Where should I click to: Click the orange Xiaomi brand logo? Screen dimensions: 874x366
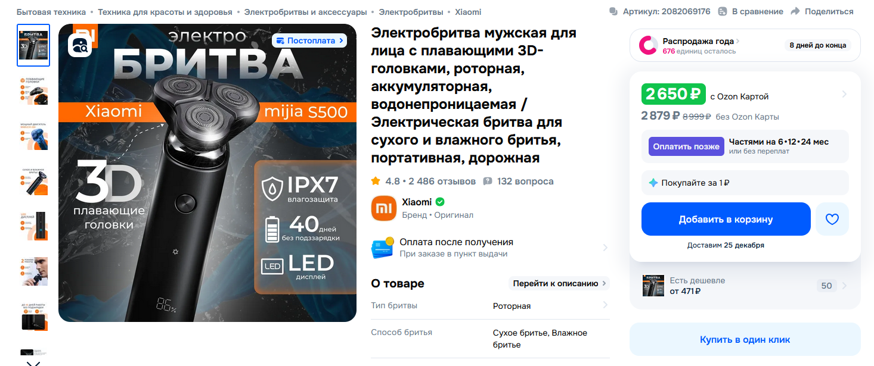point(383,208)
